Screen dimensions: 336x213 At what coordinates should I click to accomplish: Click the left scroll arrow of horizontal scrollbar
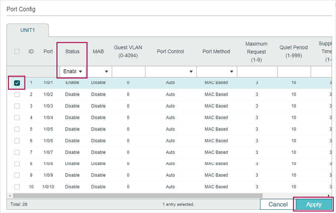(10, 196)
